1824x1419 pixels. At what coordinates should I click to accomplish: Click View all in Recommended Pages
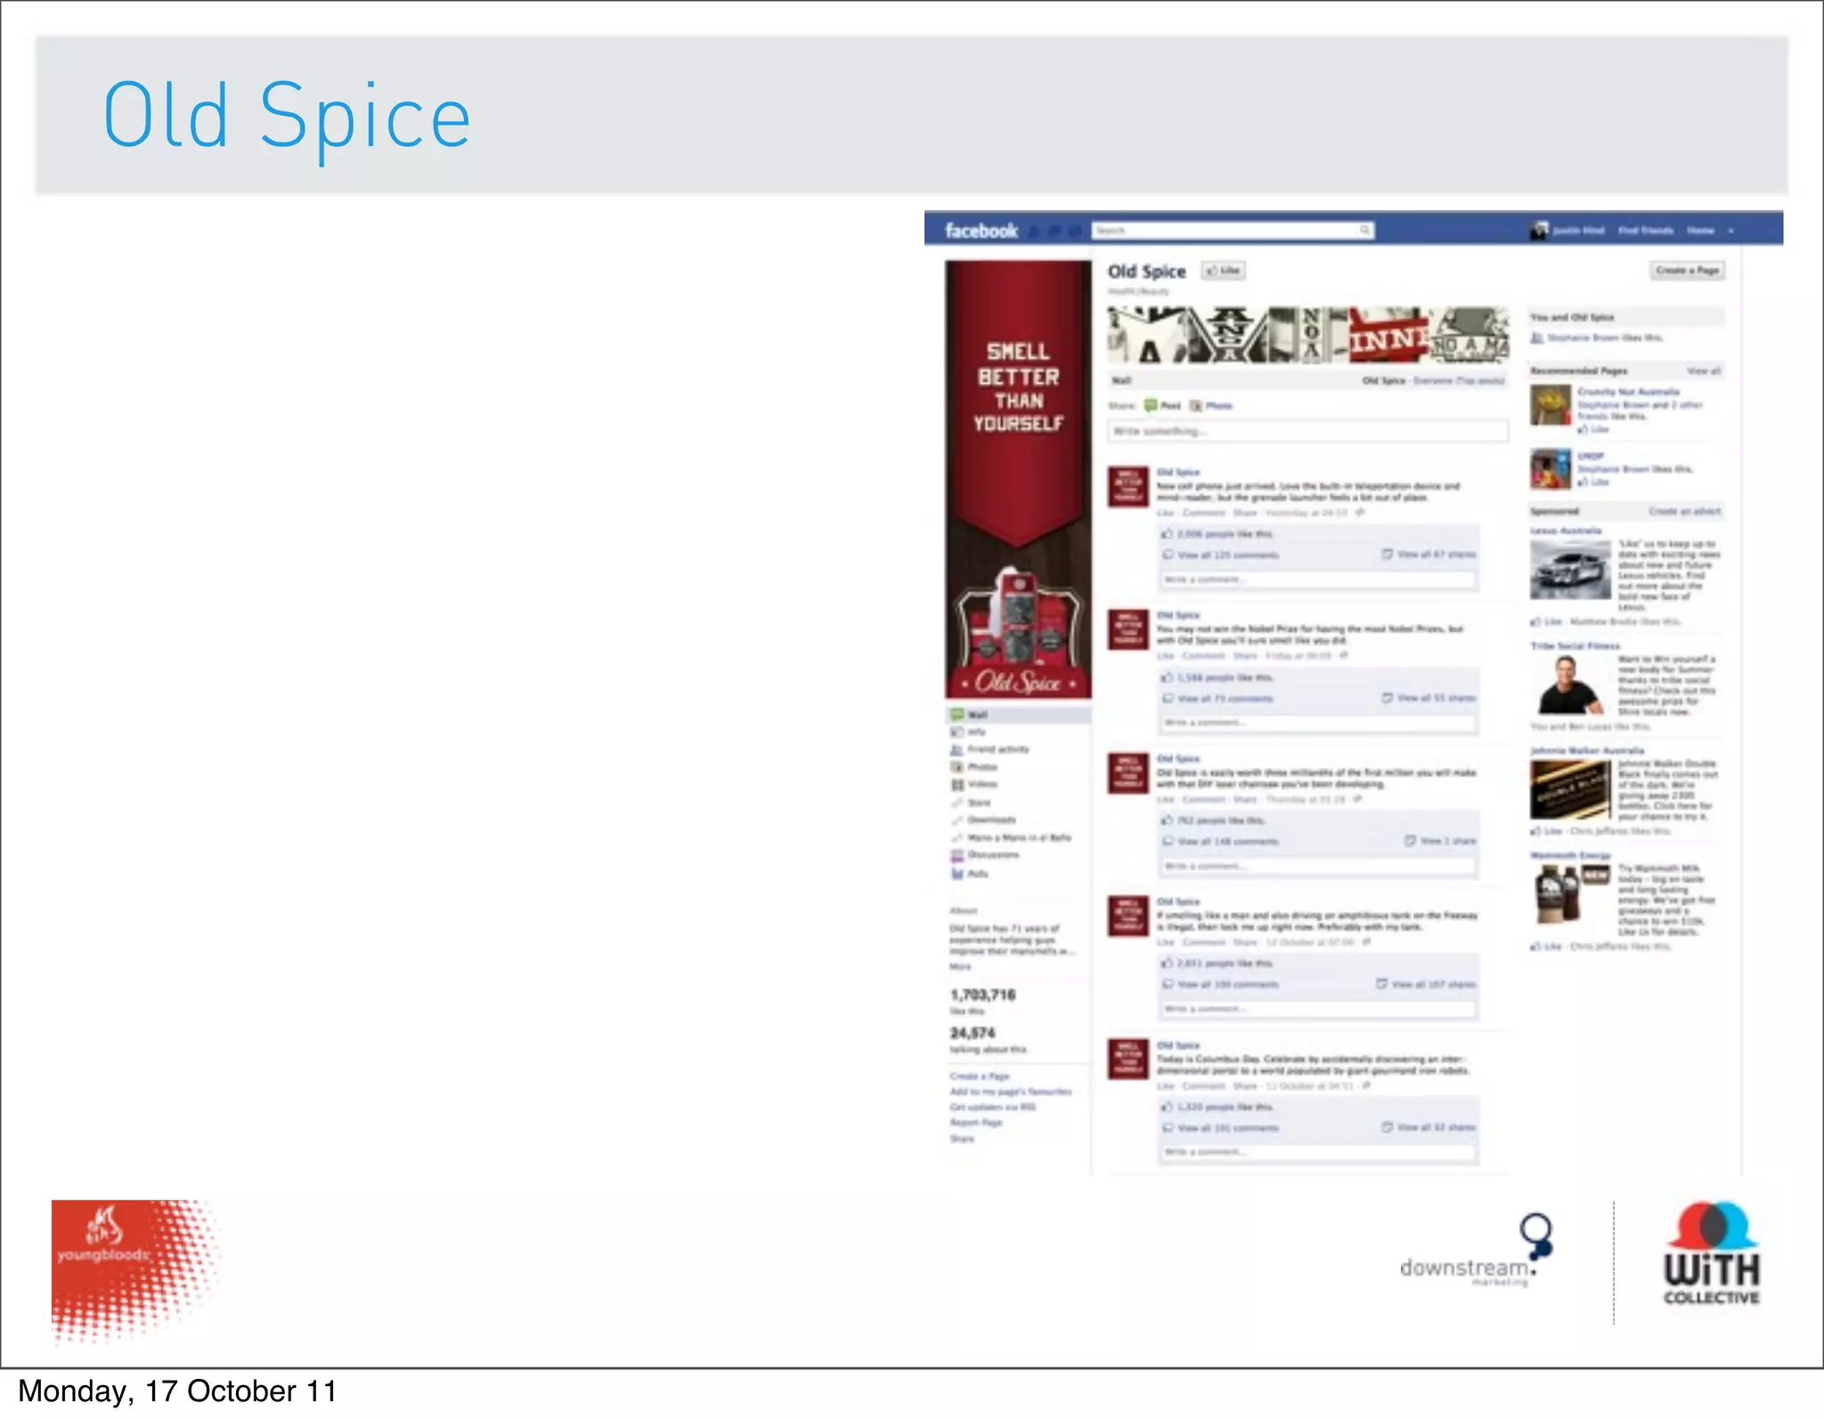(x=1704, y=371)
